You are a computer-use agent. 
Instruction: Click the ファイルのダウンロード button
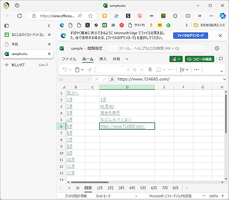pyautogui.click(x=190, y=36)
